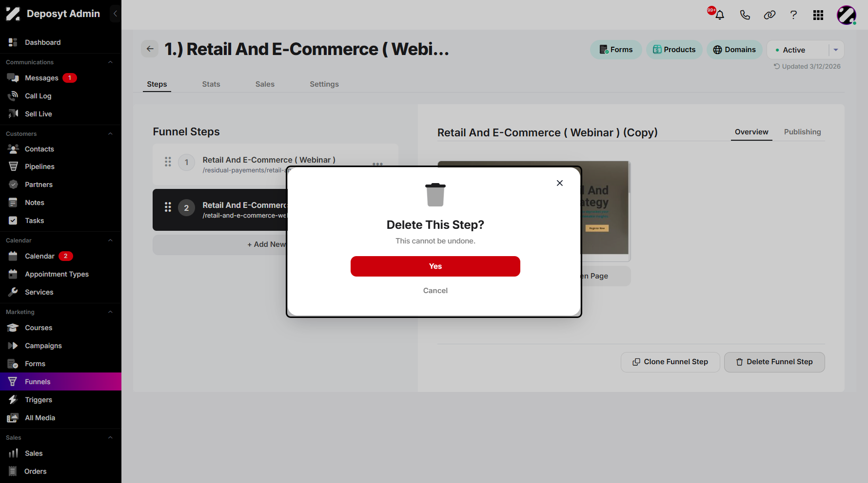868x483 pixels.
Task: Open the notifications bell icon
Action: coord(719,15)
